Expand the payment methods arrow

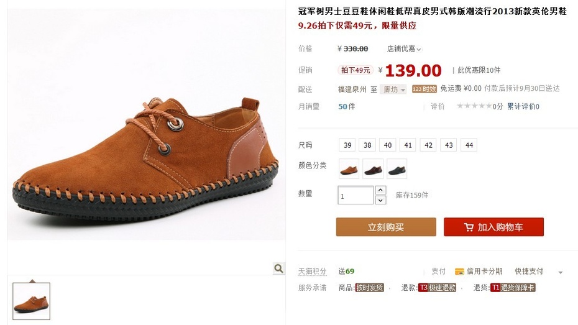tap(561, 273)
